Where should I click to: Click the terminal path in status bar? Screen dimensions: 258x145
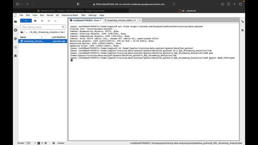tap(186, 143)
